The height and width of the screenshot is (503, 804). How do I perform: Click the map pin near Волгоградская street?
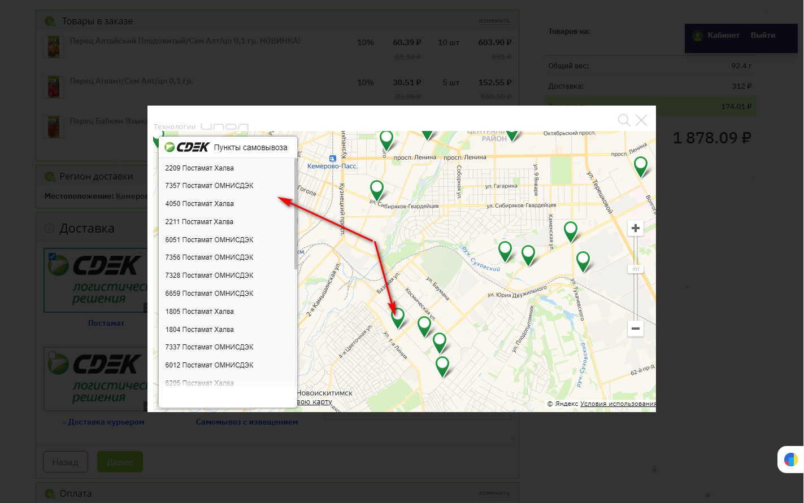(x=641, y=165)
